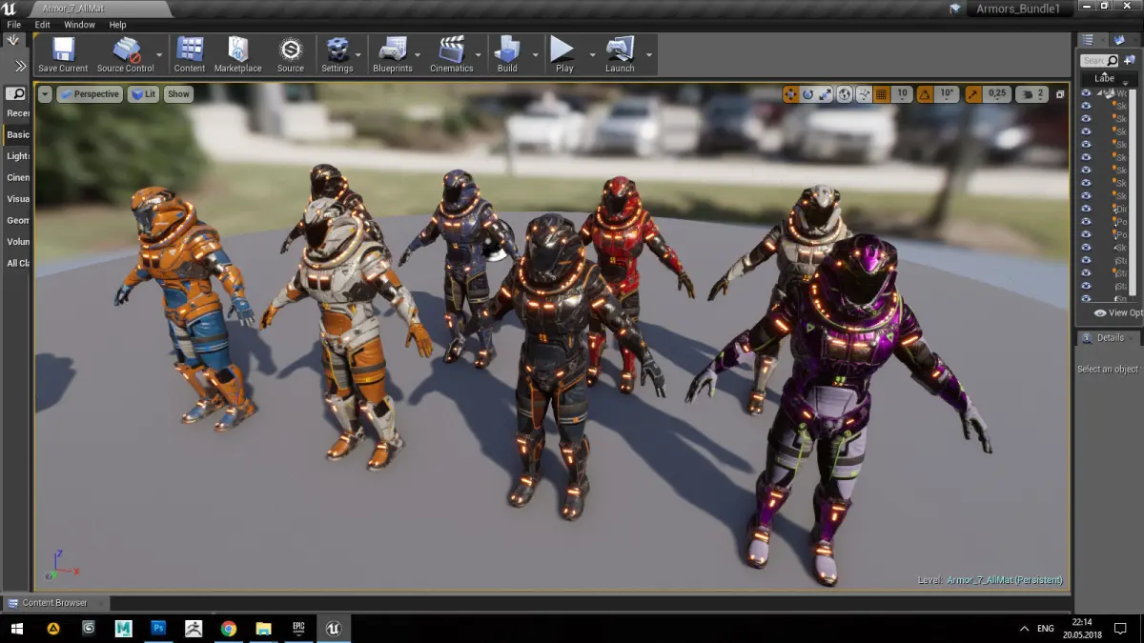Click the Show button in viewport
Image resolution: width=1144 pixels, height=643 pixels.
click(x=178, y=94)
